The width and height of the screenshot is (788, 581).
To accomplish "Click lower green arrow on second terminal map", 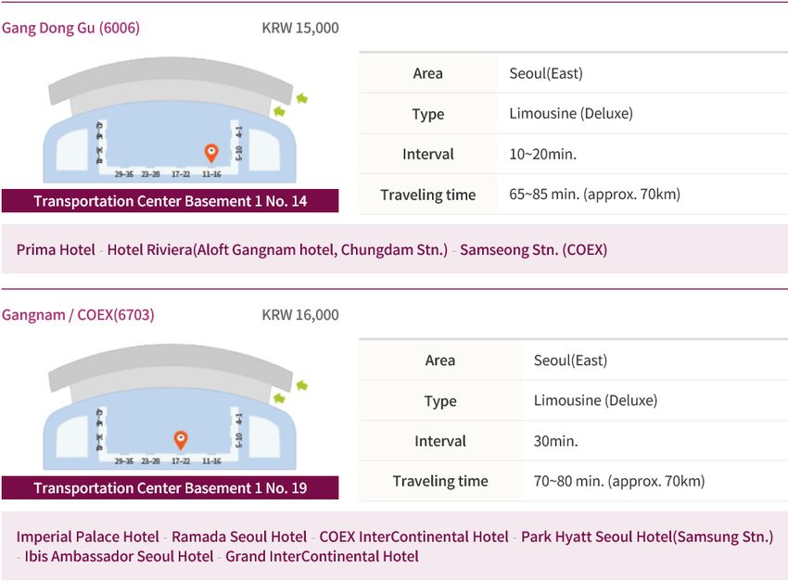I will pyautogui.click(x=279, y=398).
